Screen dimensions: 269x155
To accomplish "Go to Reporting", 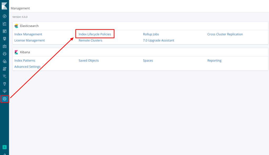I will click(x=214, y=60).
